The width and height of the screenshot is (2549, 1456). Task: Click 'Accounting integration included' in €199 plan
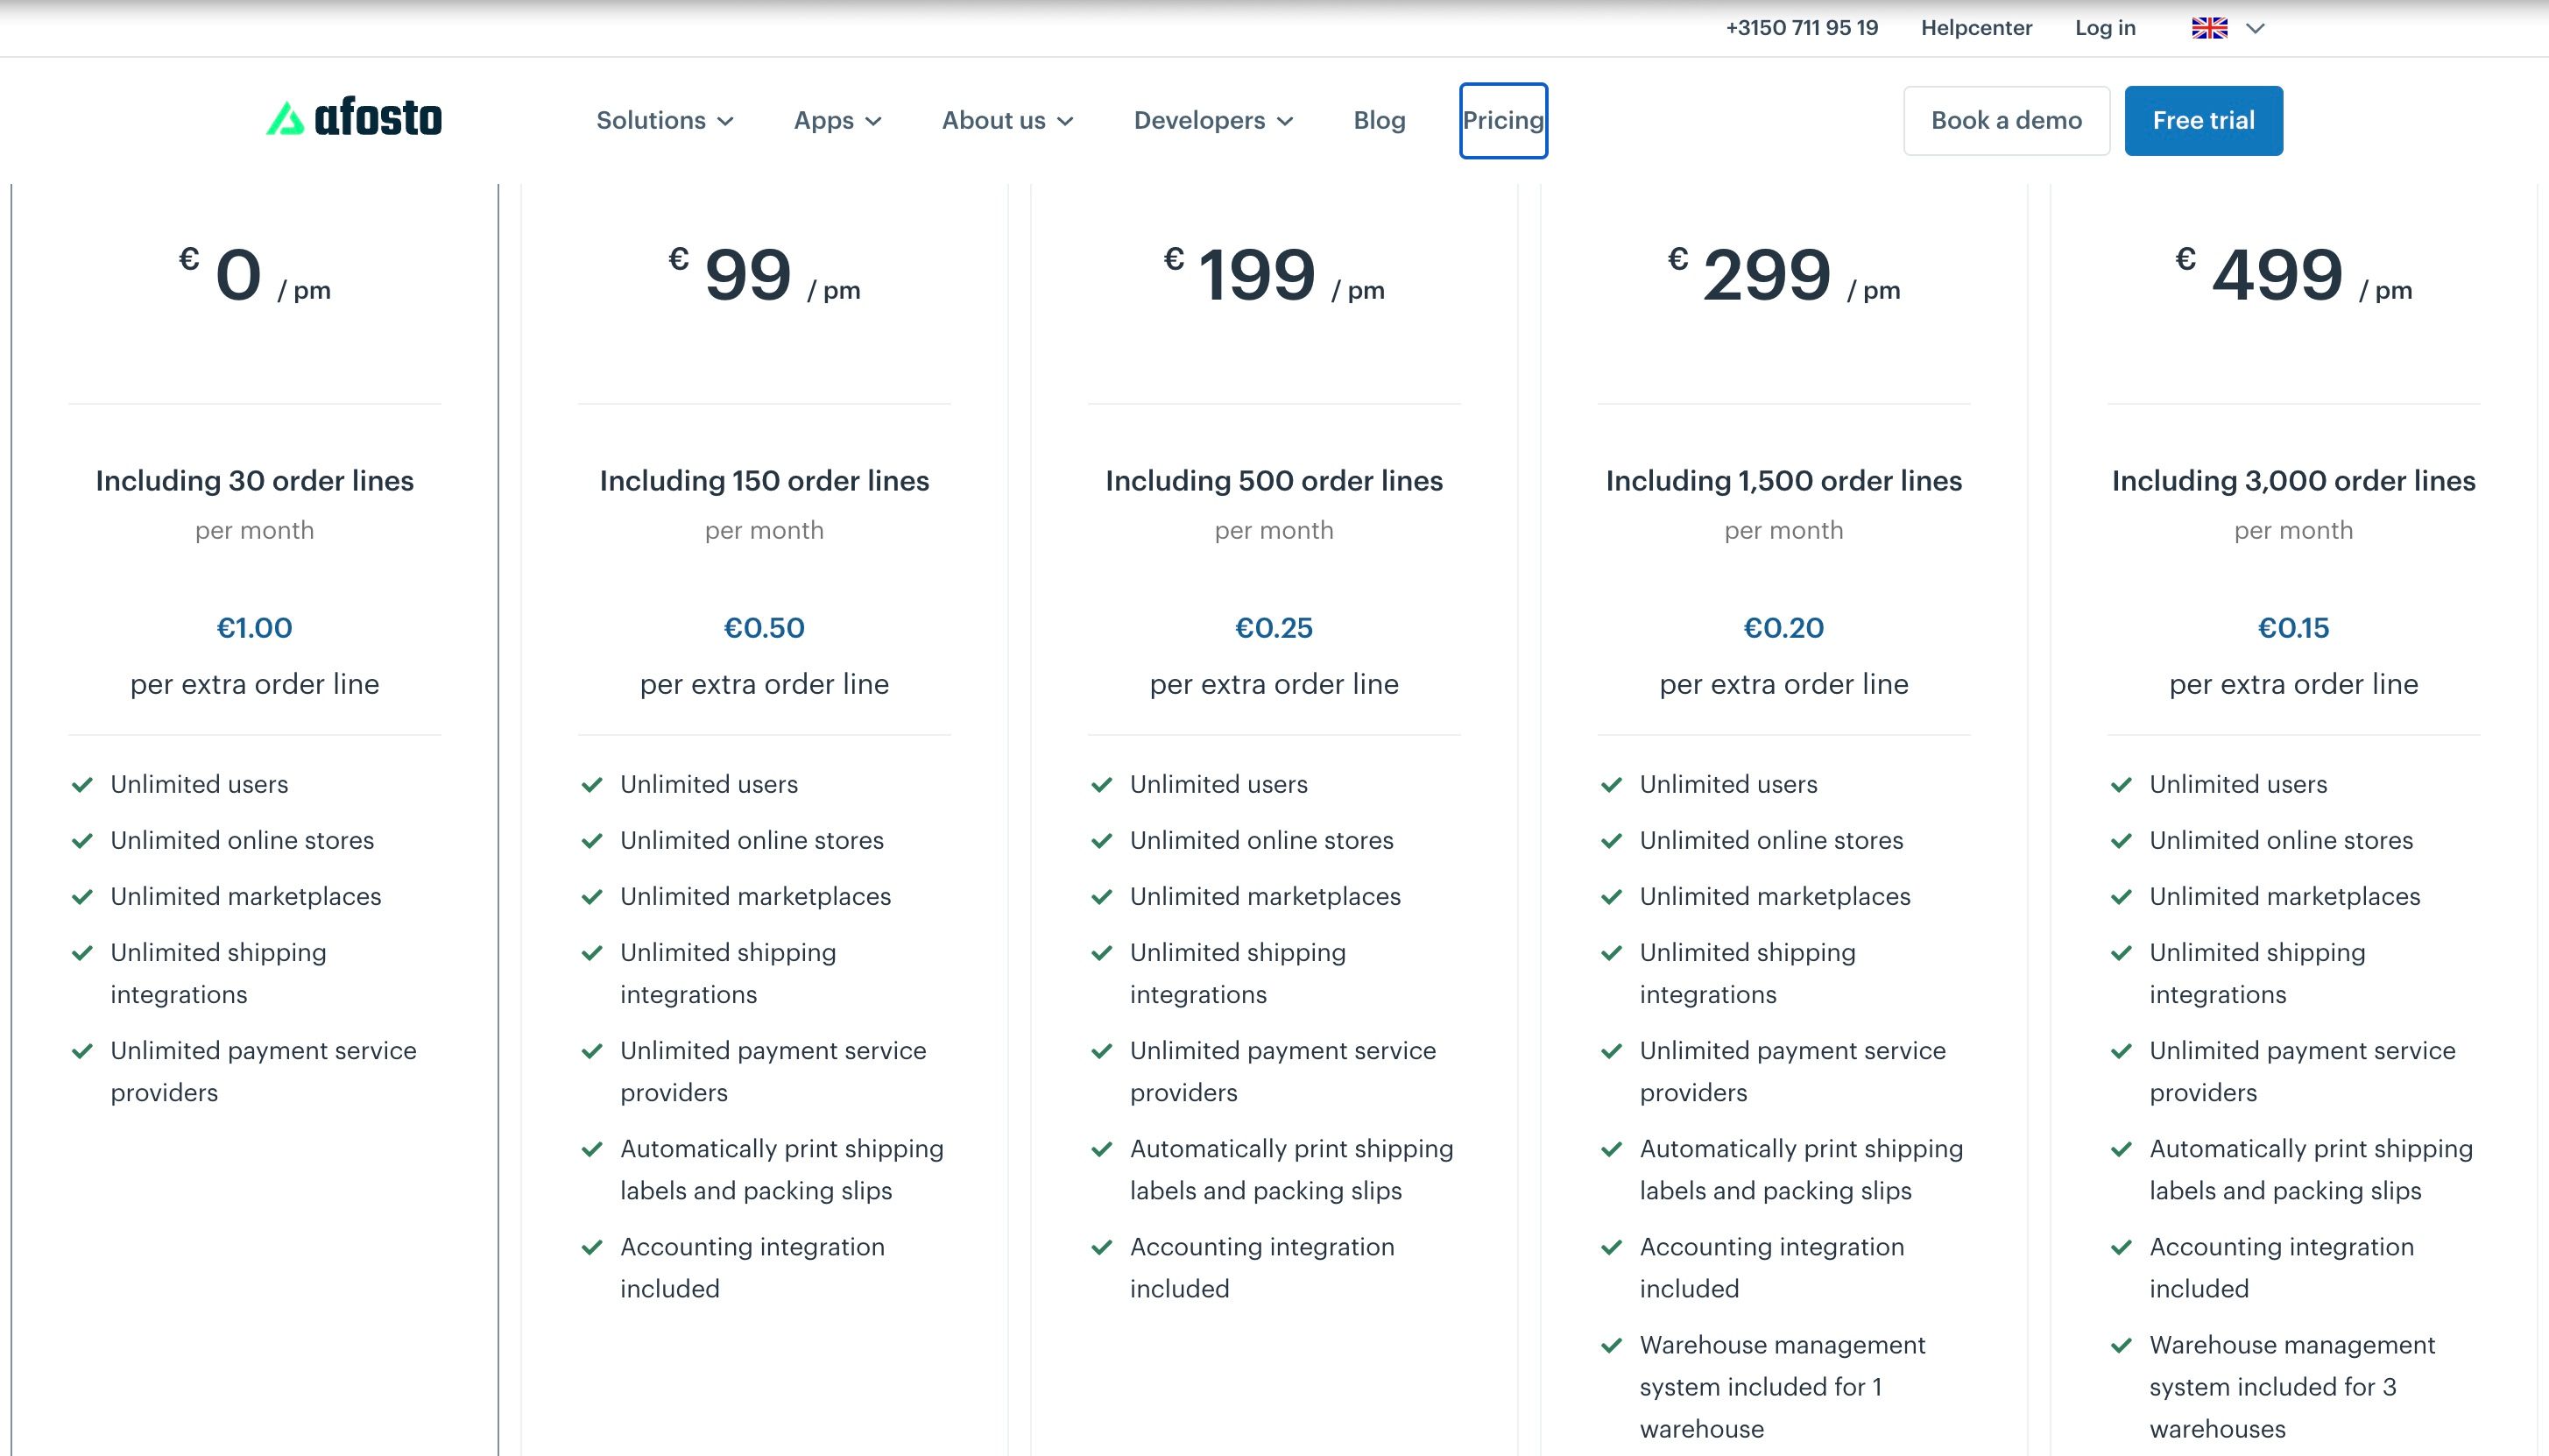pos(1261,1267)
